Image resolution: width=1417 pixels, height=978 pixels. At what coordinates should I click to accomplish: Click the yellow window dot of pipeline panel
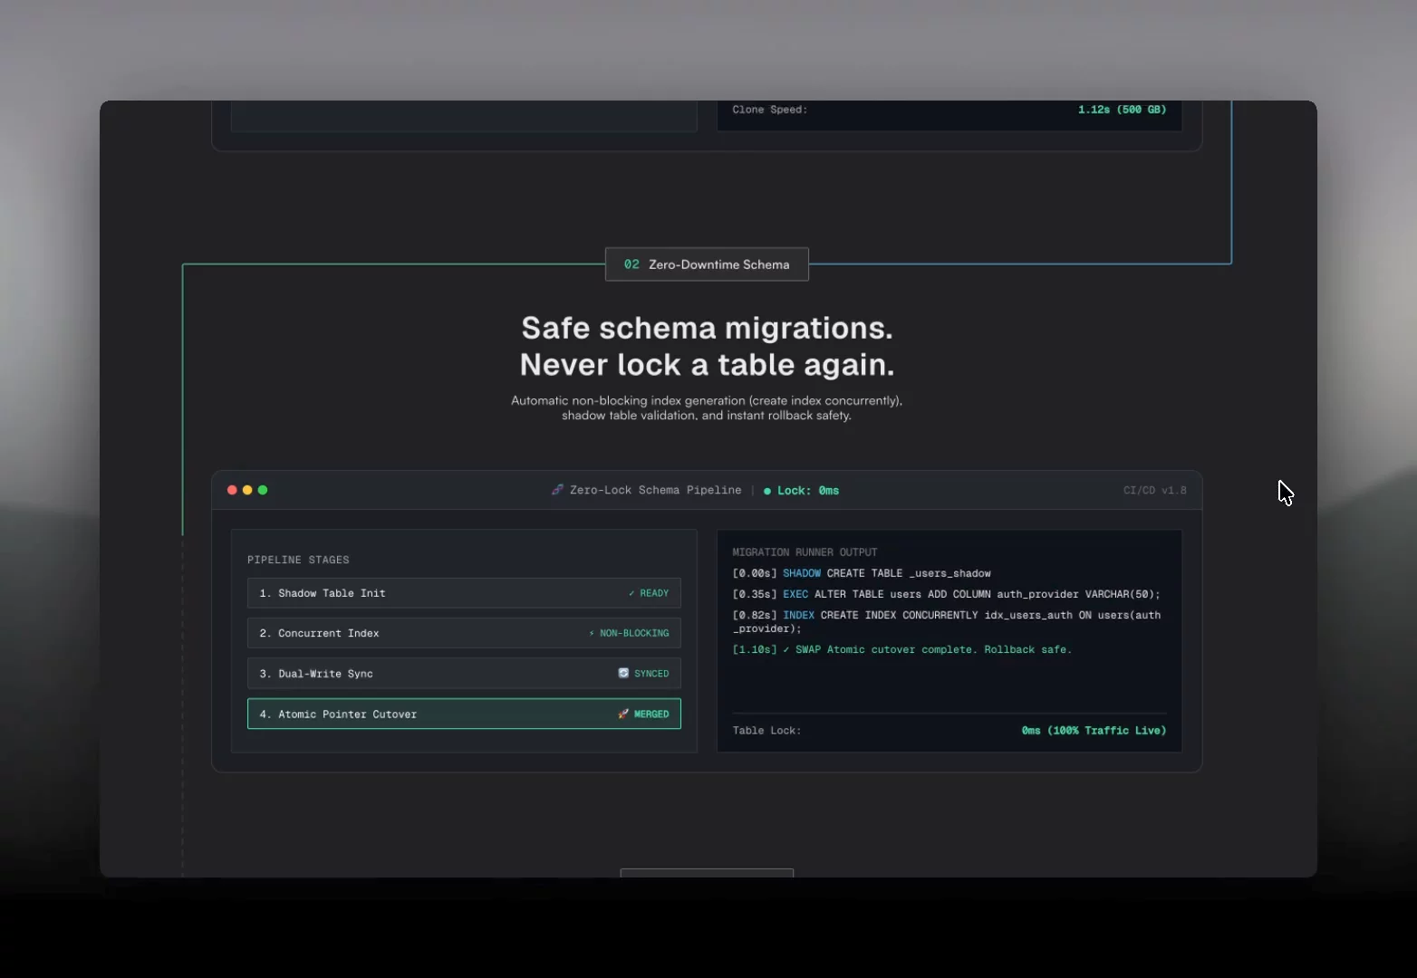point(247,490)
